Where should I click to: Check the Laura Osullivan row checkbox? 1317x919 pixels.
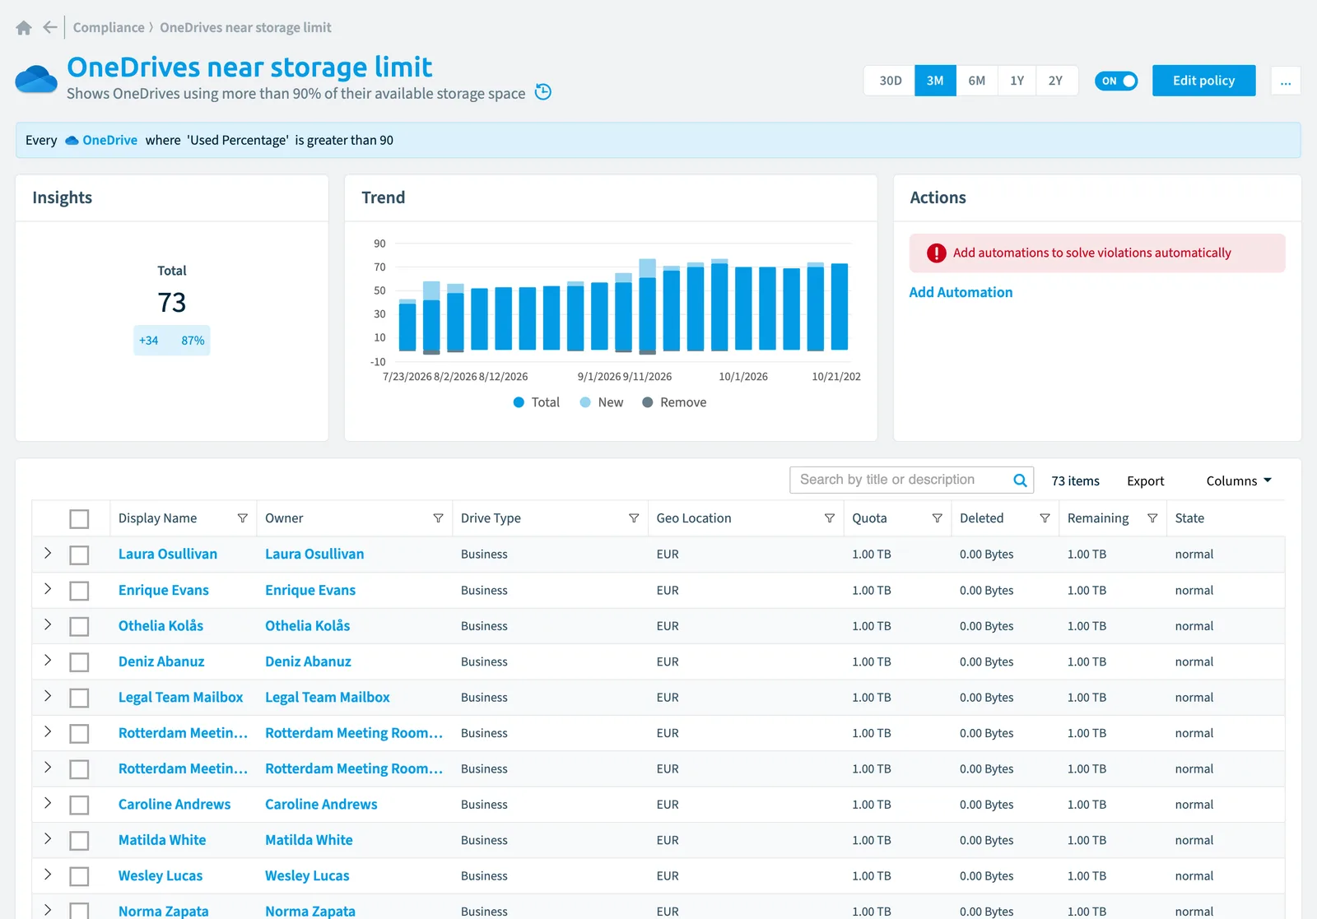[79, 555]
